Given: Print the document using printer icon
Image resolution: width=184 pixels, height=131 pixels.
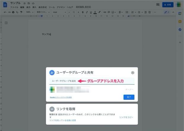Looking at the screenshot, I should (13, 12).
